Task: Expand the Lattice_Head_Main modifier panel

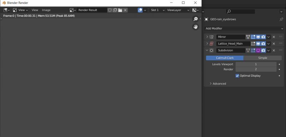Action: [x=207, y=44]
